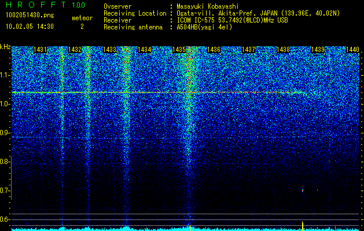Click the observer name Masayuki Kobayashi
364x231 pixels.
[208, 6]
